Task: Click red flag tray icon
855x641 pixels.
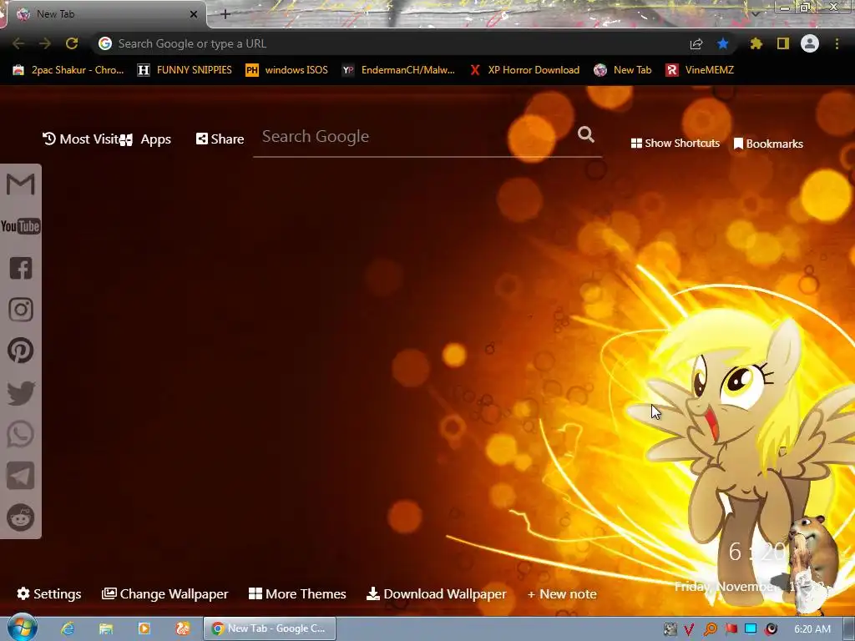Action: tap(731, 629)
